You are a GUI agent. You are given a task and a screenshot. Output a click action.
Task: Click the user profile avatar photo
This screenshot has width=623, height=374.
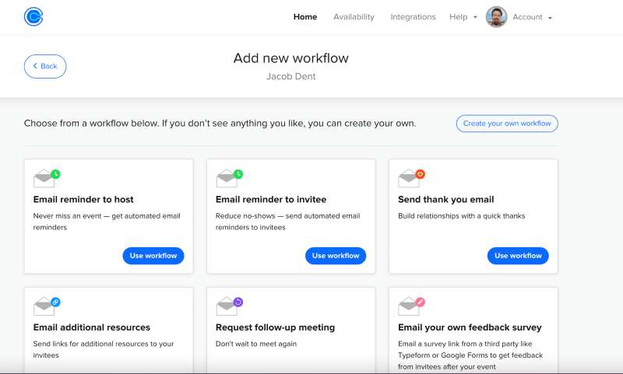(496, 17)
